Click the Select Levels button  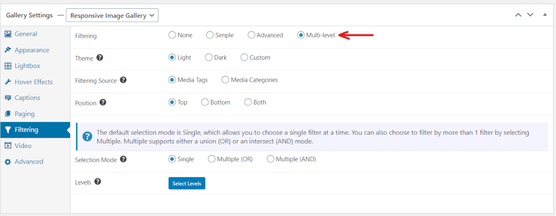[187, 184]
